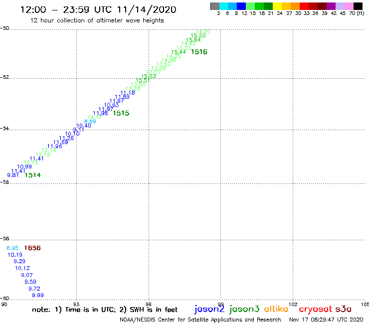Click the pass time label 1514
Image resolution: width=369 pixels, height=324 pixels.
pyautogui.click(x=33, y=175)
